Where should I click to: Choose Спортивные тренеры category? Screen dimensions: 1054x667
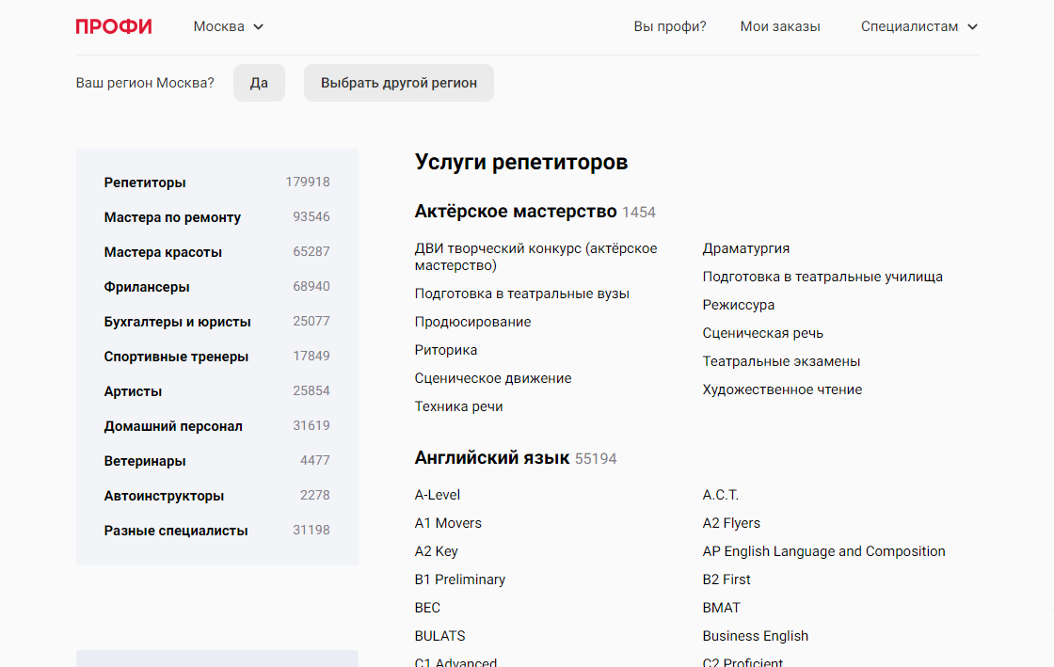[176, 357]
